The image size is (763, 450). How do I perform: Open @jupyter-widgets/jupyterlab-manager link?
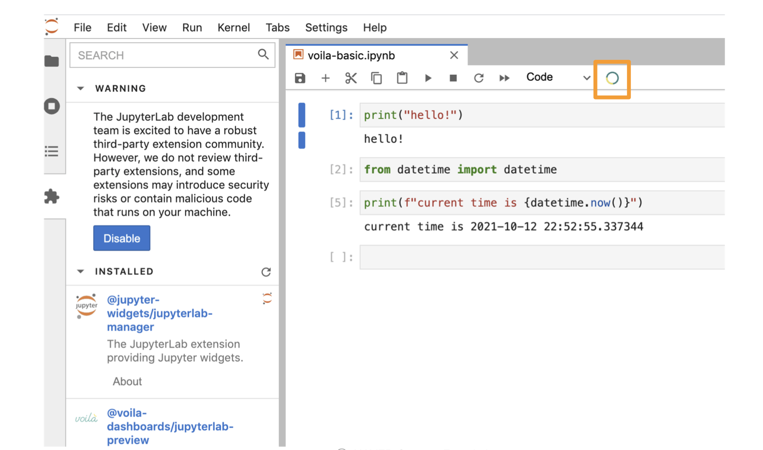click(x=160, y=313)
